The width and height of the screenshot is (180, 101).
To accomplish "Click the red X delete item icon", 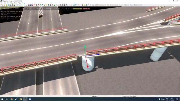I will [x=29, y=5].
